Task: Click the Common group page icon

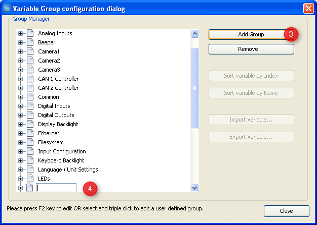Action: tap(29, 97)
